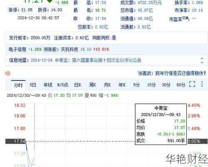This screenshot has width=208, height=167.
Task: Click the 昨收 17.54 value
Action: [101, 18]
